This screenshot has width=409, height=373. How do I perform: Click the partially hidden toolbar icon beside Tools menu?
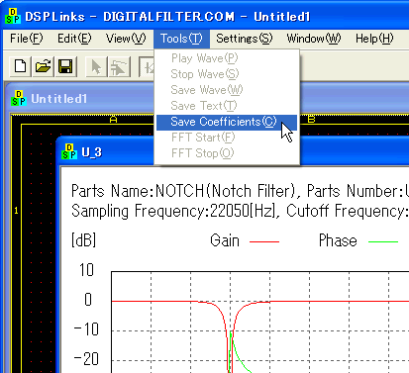[x=147, y=66]
